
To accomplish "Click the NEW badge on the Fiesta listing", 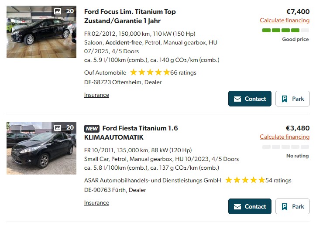I will [92, 129].
